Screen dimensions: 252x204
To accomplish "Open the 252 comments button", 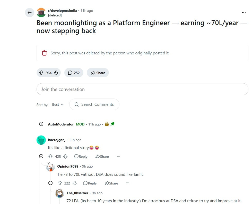I will pyautogui.click(x=74, y=73).
